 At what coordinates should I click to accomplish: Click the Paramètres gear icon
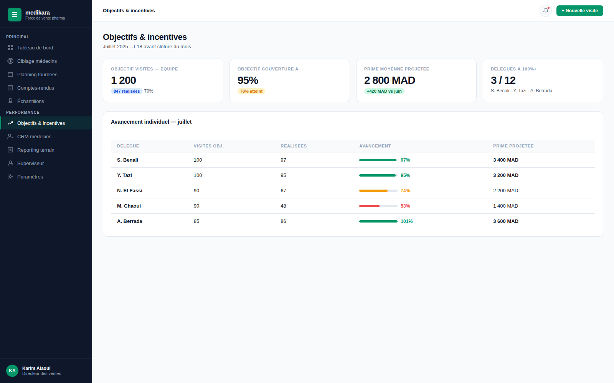click(10, 177)
